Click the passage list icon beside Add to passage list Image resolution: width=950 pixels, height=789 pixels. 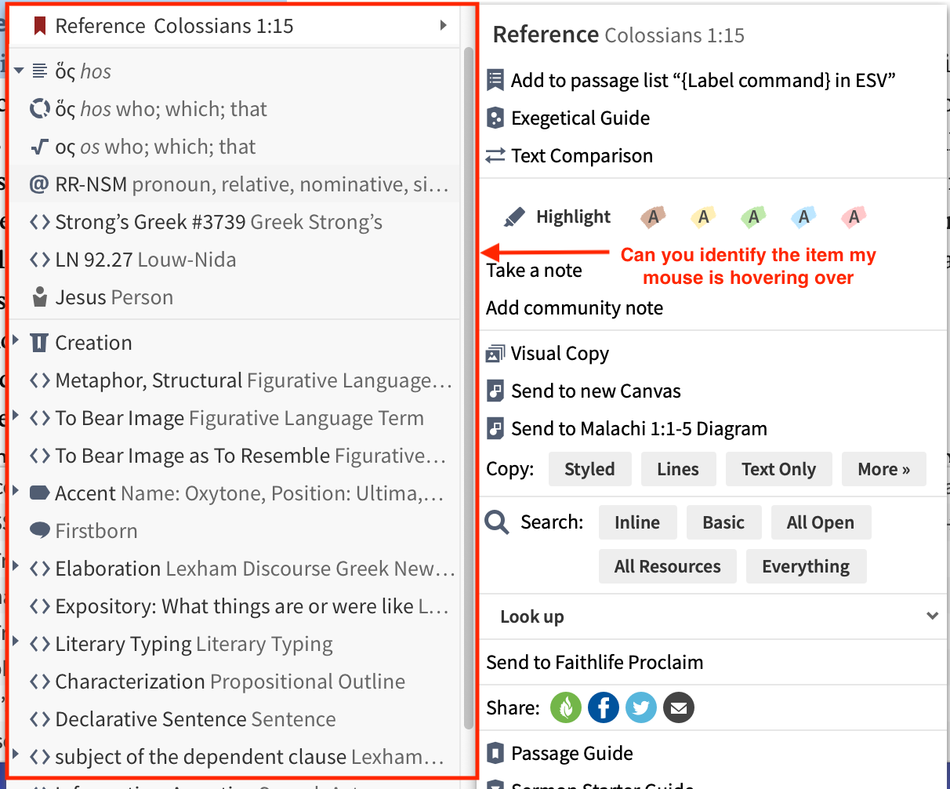(x=495, y=80)
